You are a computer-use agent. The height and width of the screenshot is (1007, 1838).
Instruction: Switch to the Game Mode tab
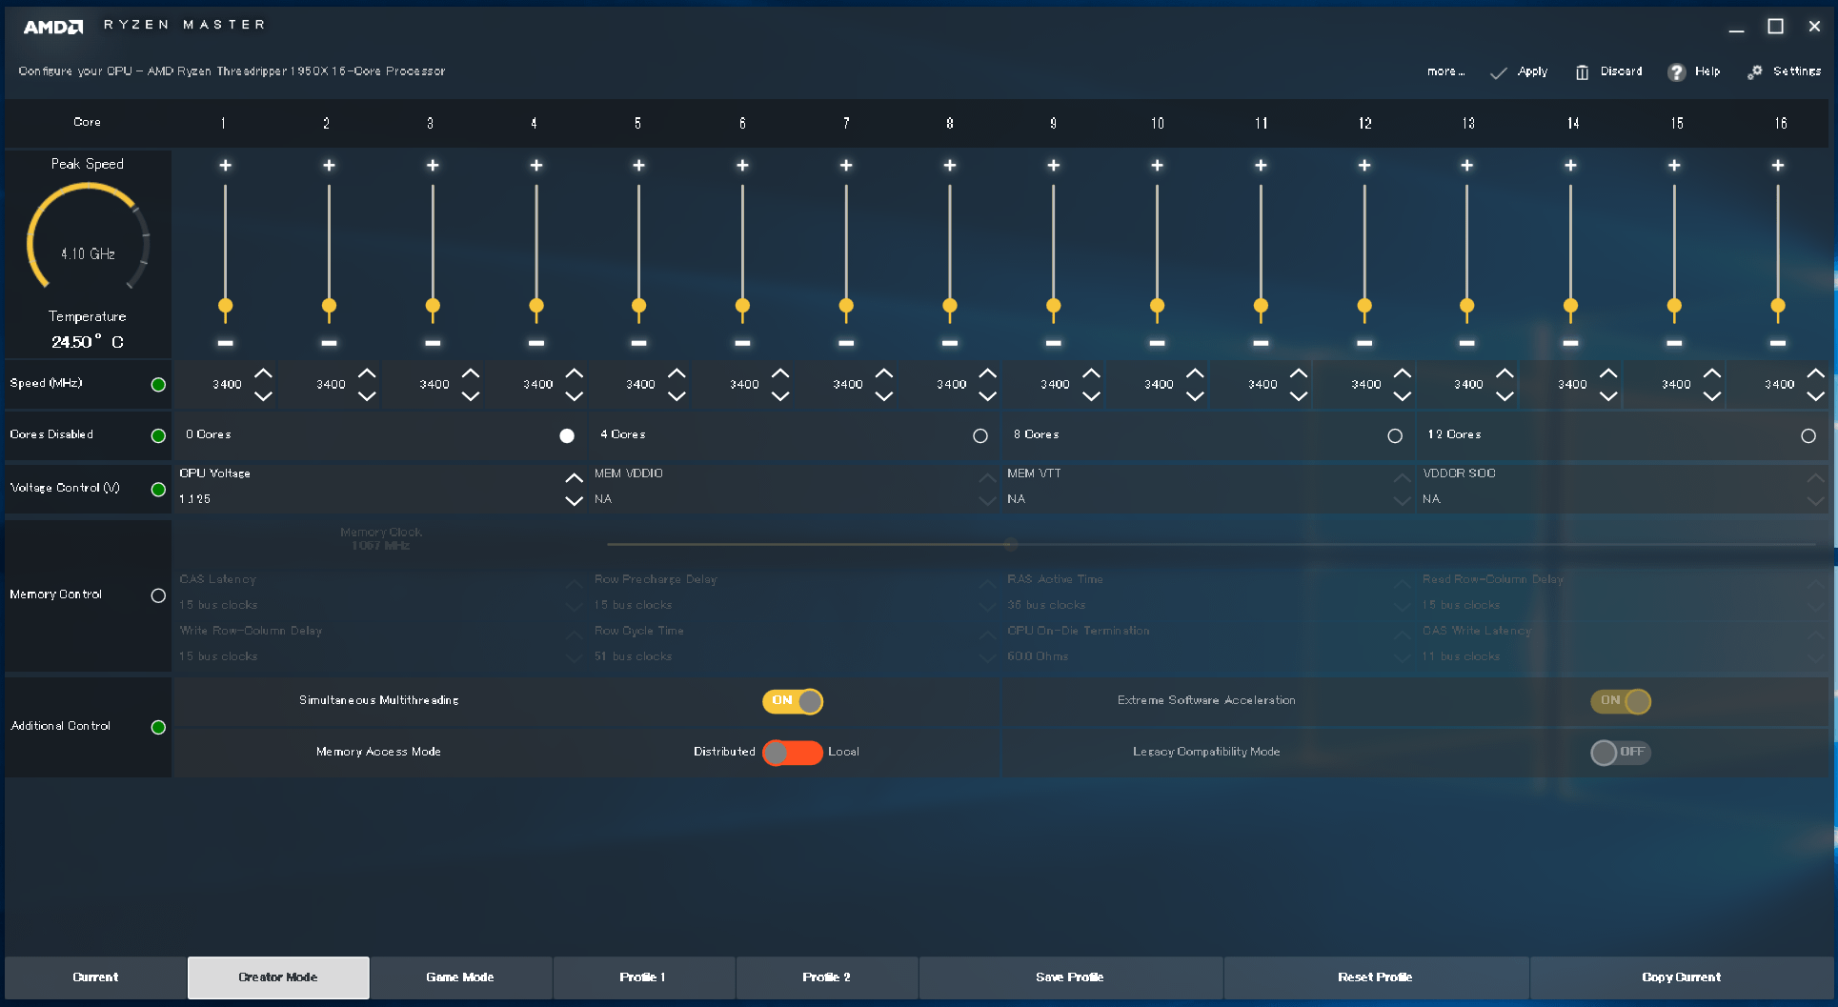click(x=460, y=977)
